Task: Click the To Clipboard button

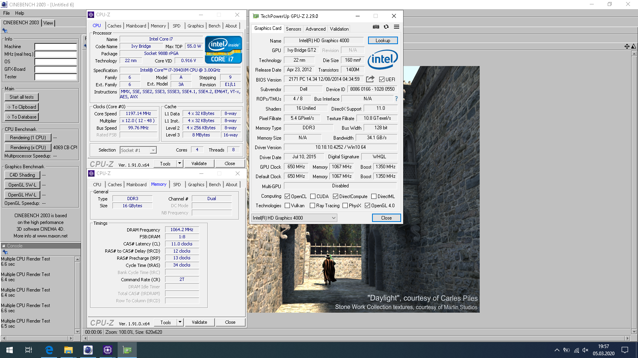Action: [22, 107]
